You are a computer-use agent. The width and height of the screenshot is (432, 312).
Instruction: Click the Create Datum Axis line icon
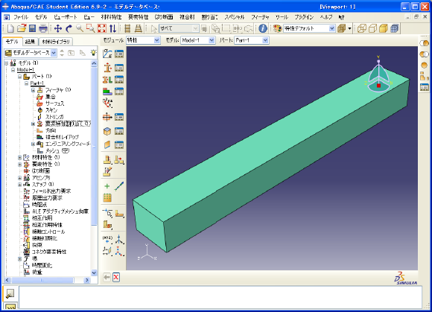click(119, 186)
